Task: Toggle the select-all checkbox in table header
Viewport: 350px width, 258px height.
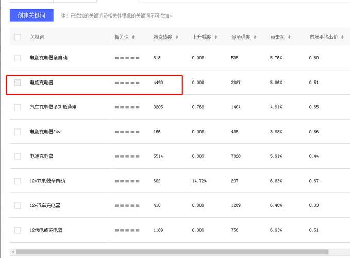Action: click(x=18, y=37)
